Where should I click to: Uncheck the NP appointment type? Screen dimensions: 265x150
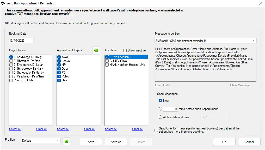pyautogui.click(x=59, y=65)
